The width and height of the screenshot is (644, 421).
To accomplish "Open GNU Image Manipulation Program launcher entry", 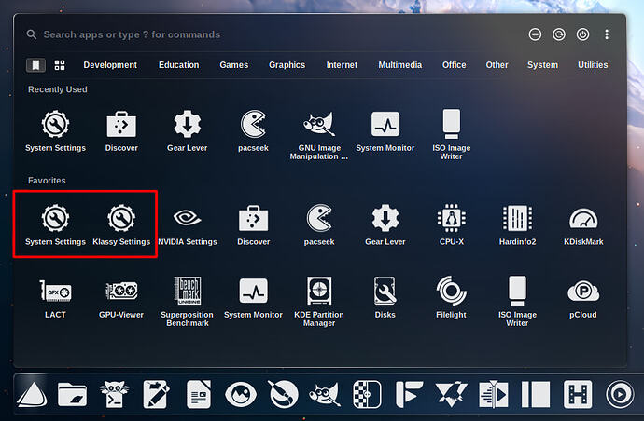I will point(319,135).
